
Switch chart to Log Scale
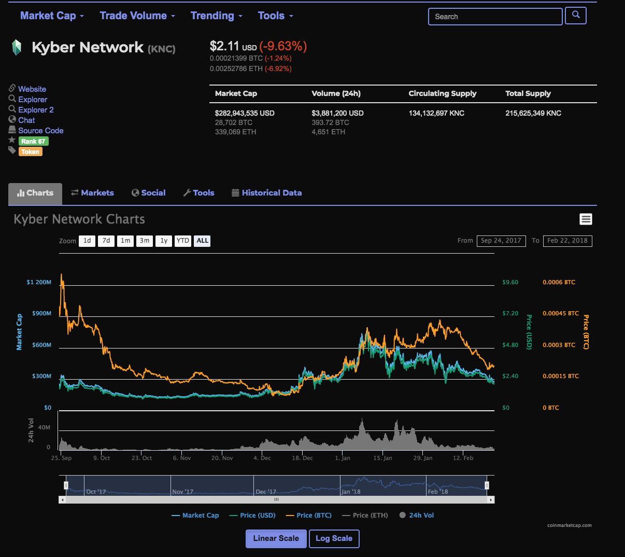point(334,538)
